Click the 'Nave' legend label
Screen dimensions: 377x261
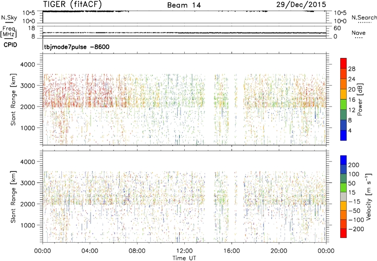[x=359, y=33]
